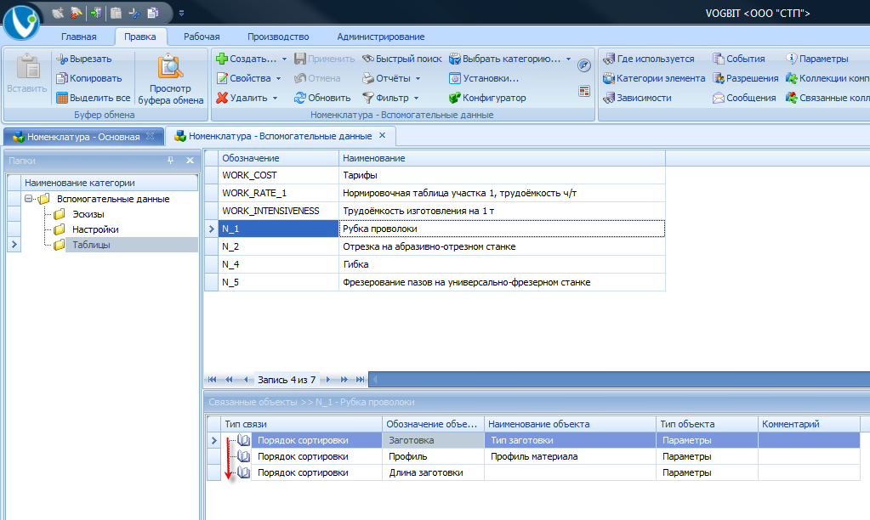Switch to Номенклатура - Основная document tab

(x=84, y=137)
